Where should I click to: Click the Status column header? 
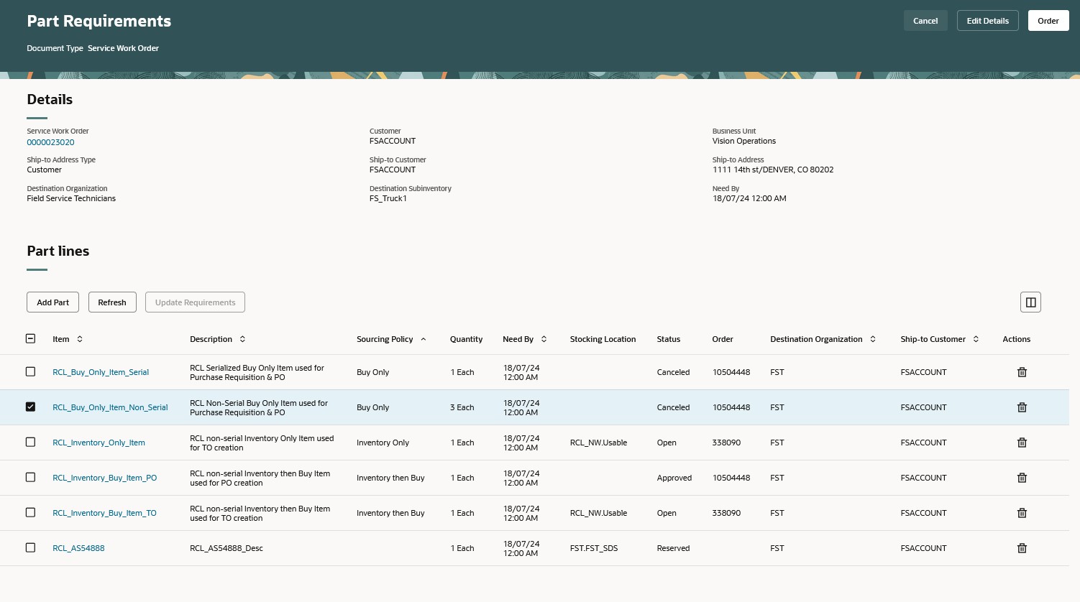[668, 339]
